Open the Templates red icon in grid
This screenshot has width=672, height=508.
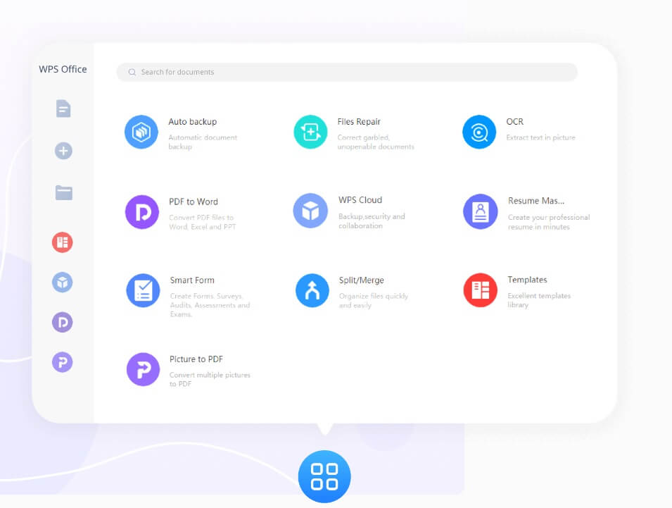click(x=481, y=290)
